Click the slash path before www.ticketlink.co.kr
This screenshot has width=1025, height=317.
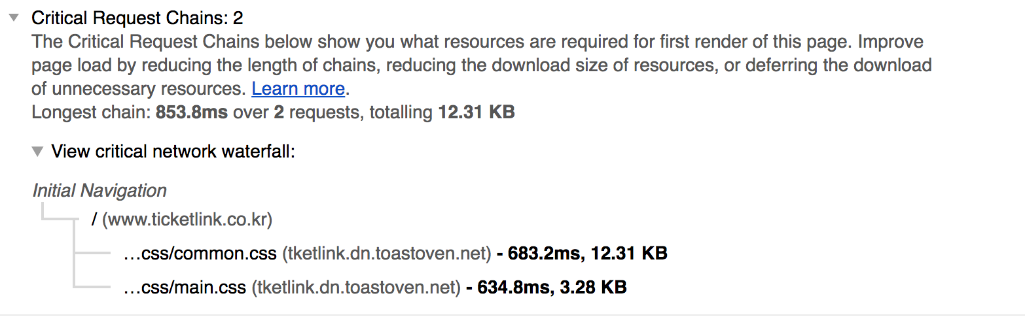click(x=95, y=220)
